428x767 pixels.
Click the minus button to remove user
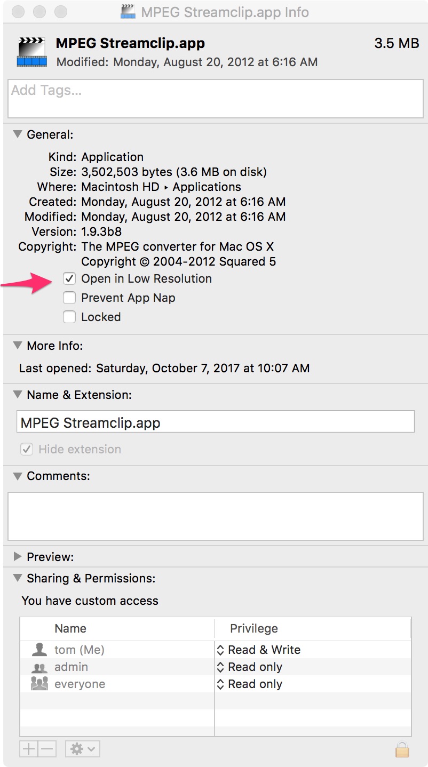click(x=47, y=749)
